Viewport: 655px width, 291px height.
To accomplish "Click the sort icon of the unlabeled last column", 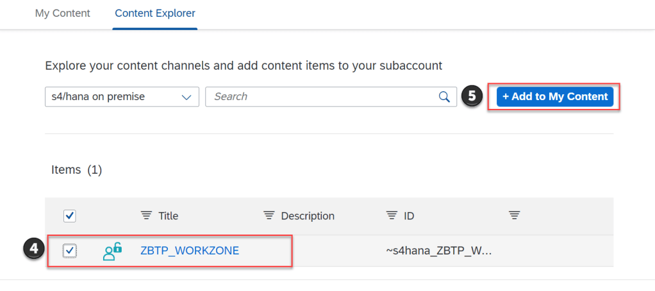I will (514, 216).
